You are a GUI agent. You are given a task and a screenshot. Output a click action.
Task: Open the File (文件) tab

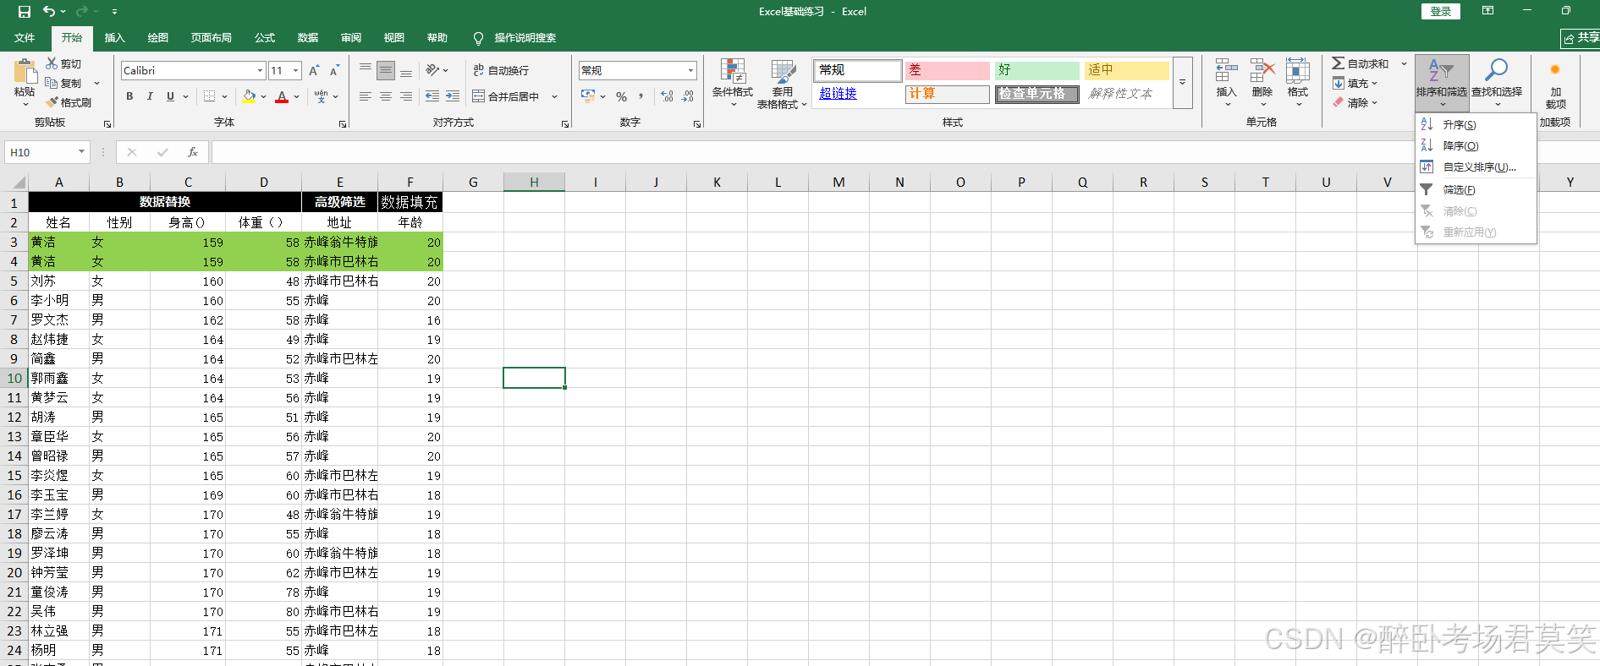pos(25,38)
